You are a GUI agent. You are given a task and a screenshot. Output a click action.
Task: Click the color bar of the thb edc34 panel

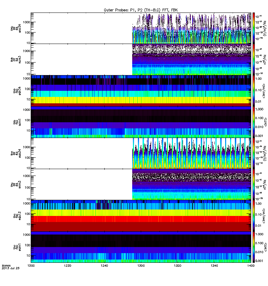pyautogui.click(x=254, y=91)
